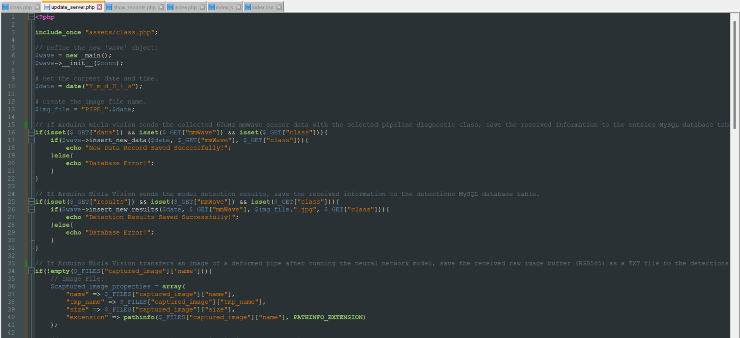Click the }else{ statement on line 19

62,156
